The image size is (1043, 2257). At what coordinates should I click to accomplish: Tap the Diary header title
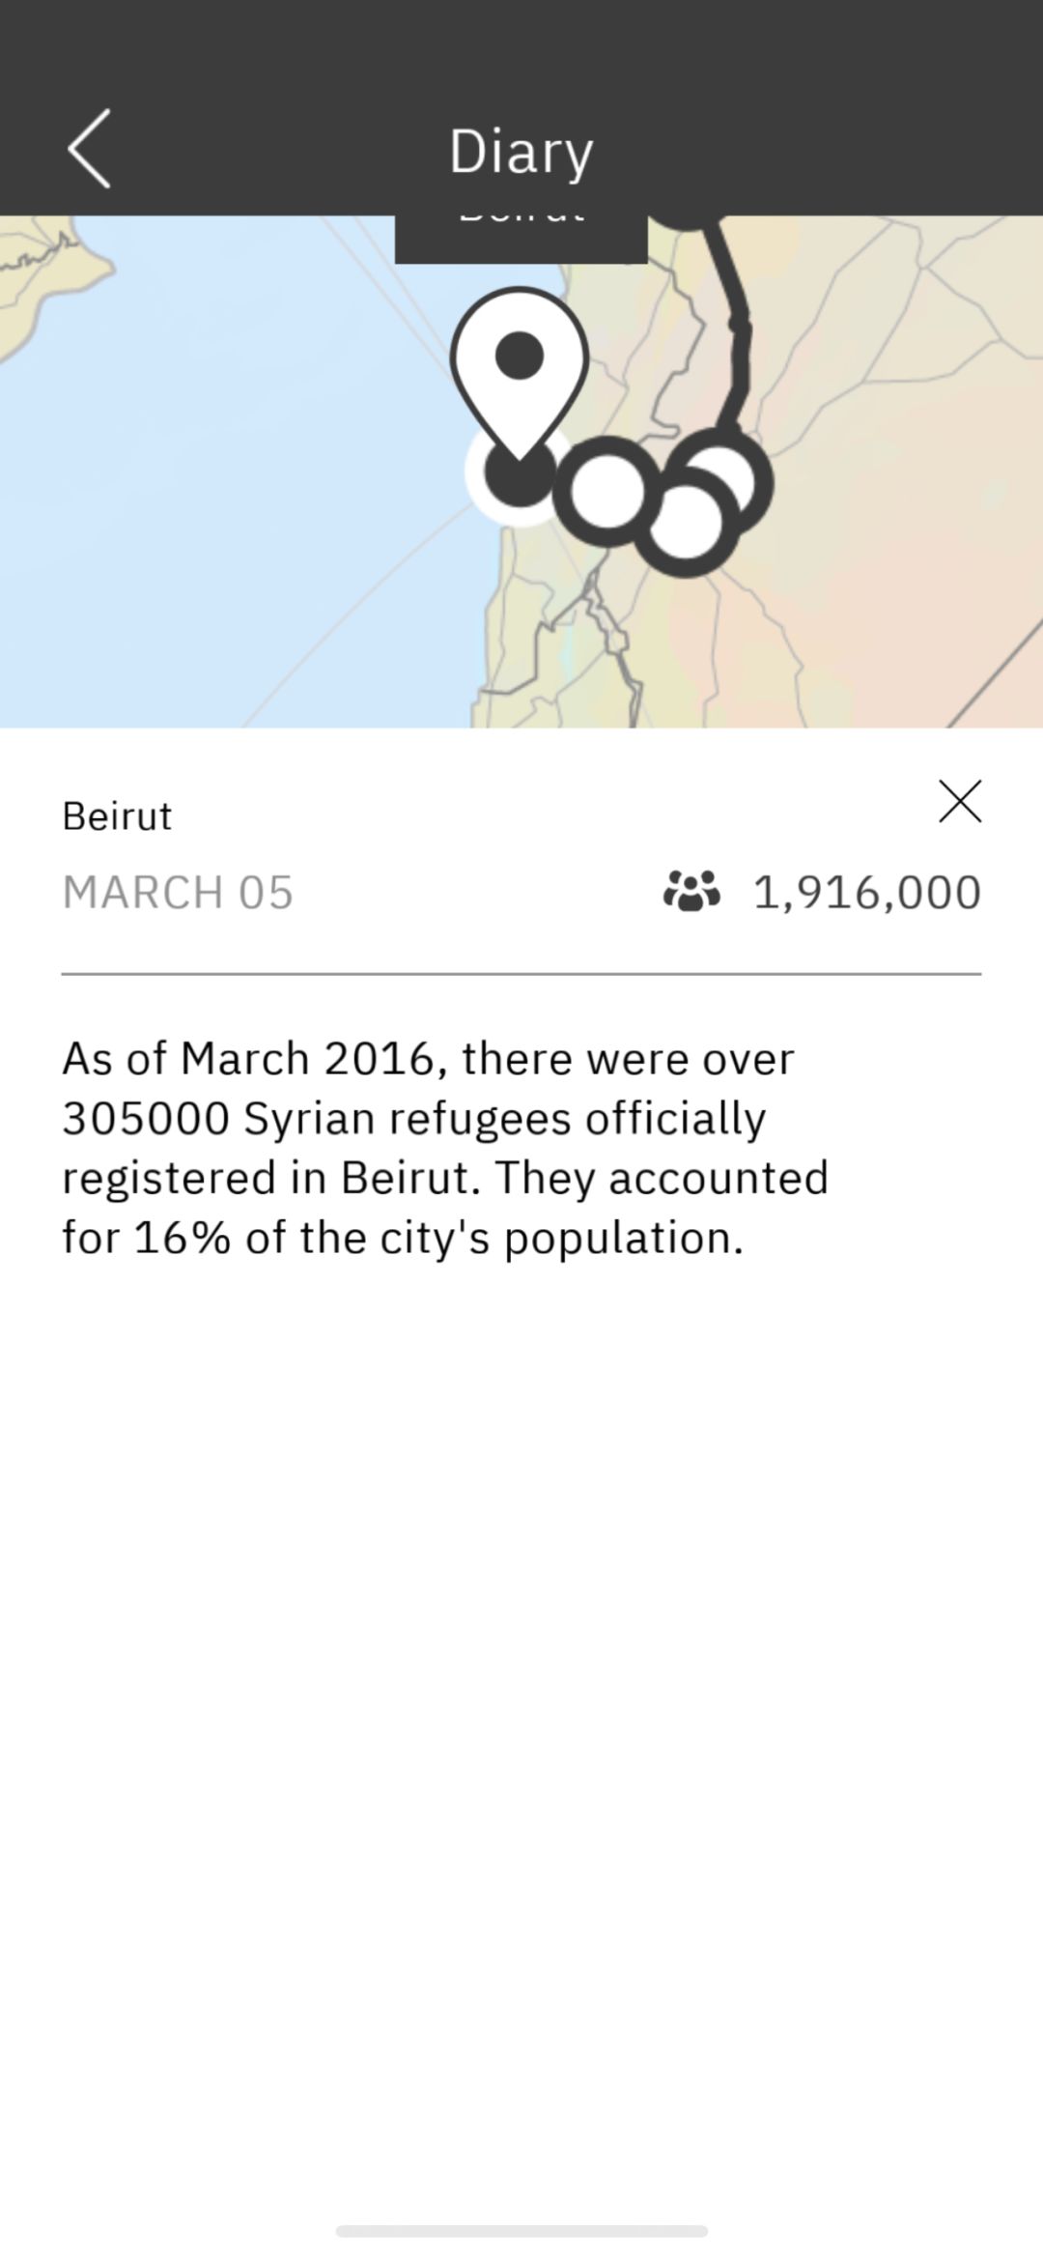521,152
